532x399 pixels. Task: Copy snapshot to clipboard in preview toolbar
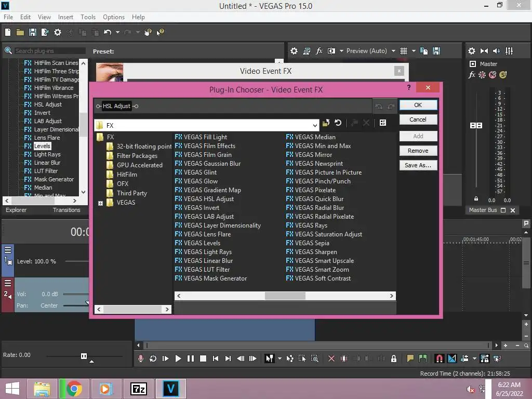(424, 51)
